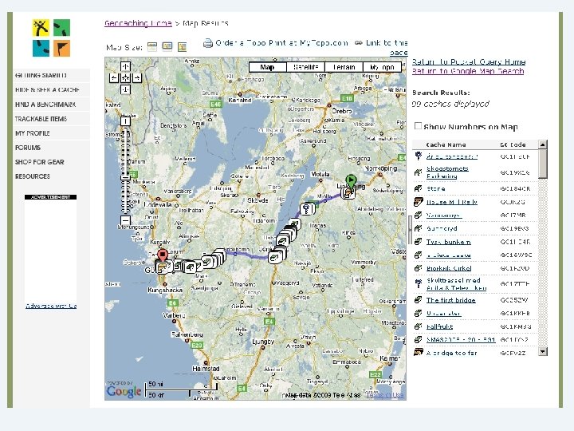Pan the map down with arrow
574x431 pixels.
click(126, 89)
